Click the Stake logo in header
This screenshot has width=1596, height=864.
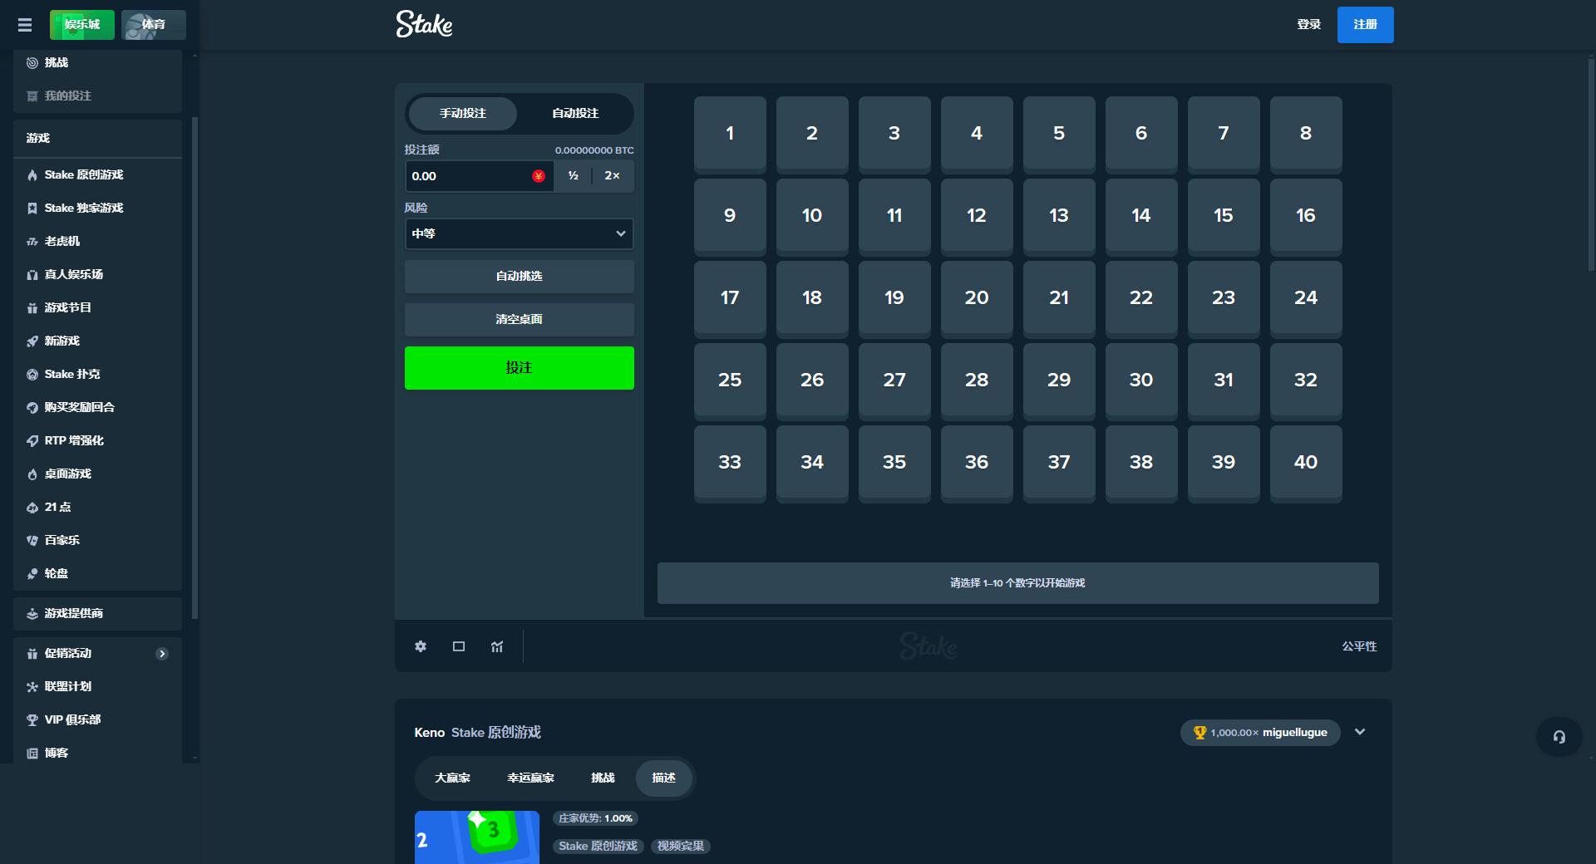tap(424, 24)
